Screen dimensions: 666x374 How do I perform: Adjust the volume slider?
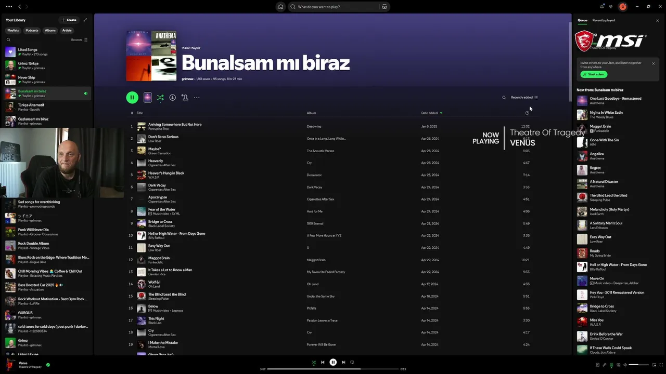pos(638,365)
